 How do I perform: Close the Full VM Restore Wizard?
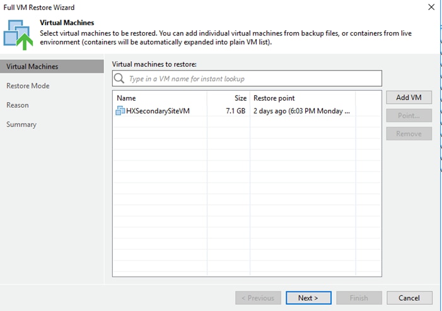tap(431, 7)
